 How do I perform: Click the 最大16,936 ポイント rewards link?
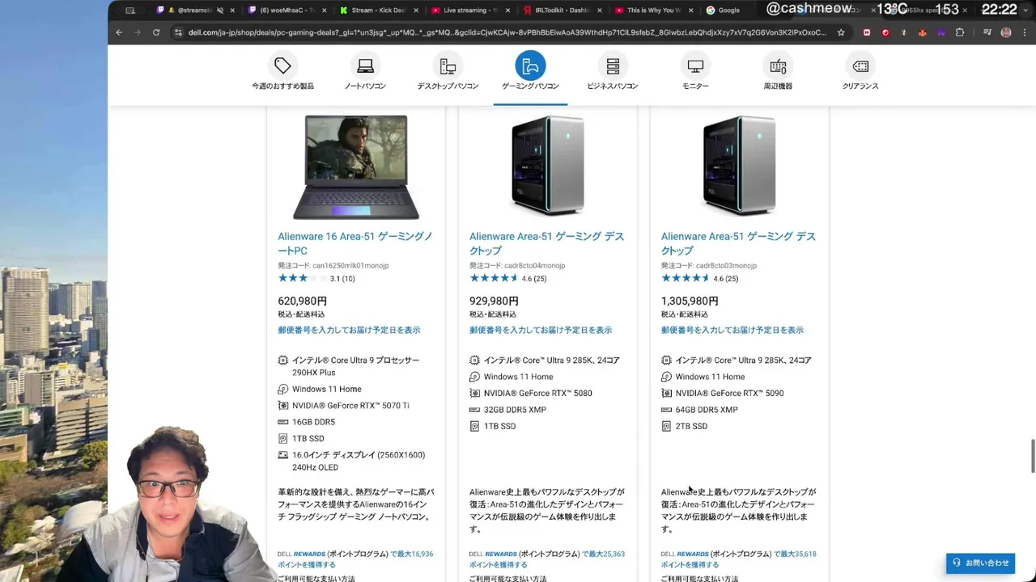tap(356, 559)
